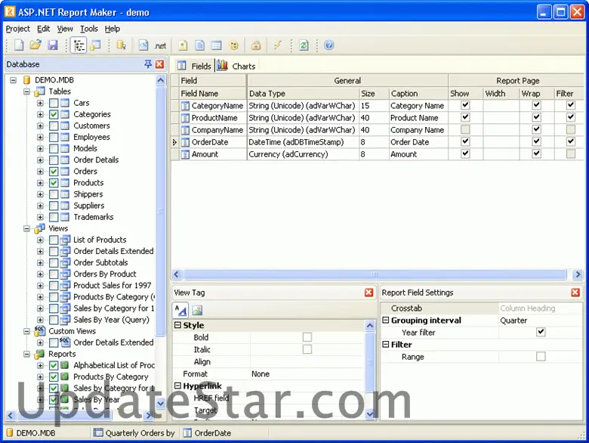This screenshot has height=443, width=589.
Task: Close the Report Field Settings panel
Action: pyautogui.click(x=575, y=293)
